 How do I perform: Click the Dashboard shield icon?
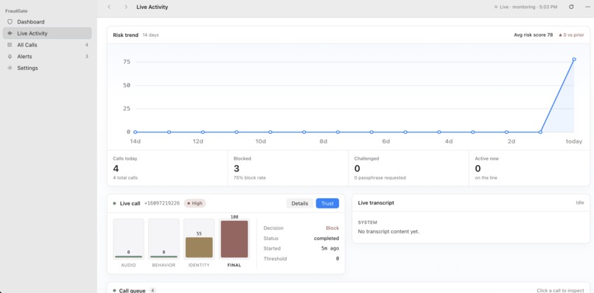pos(10,22)
